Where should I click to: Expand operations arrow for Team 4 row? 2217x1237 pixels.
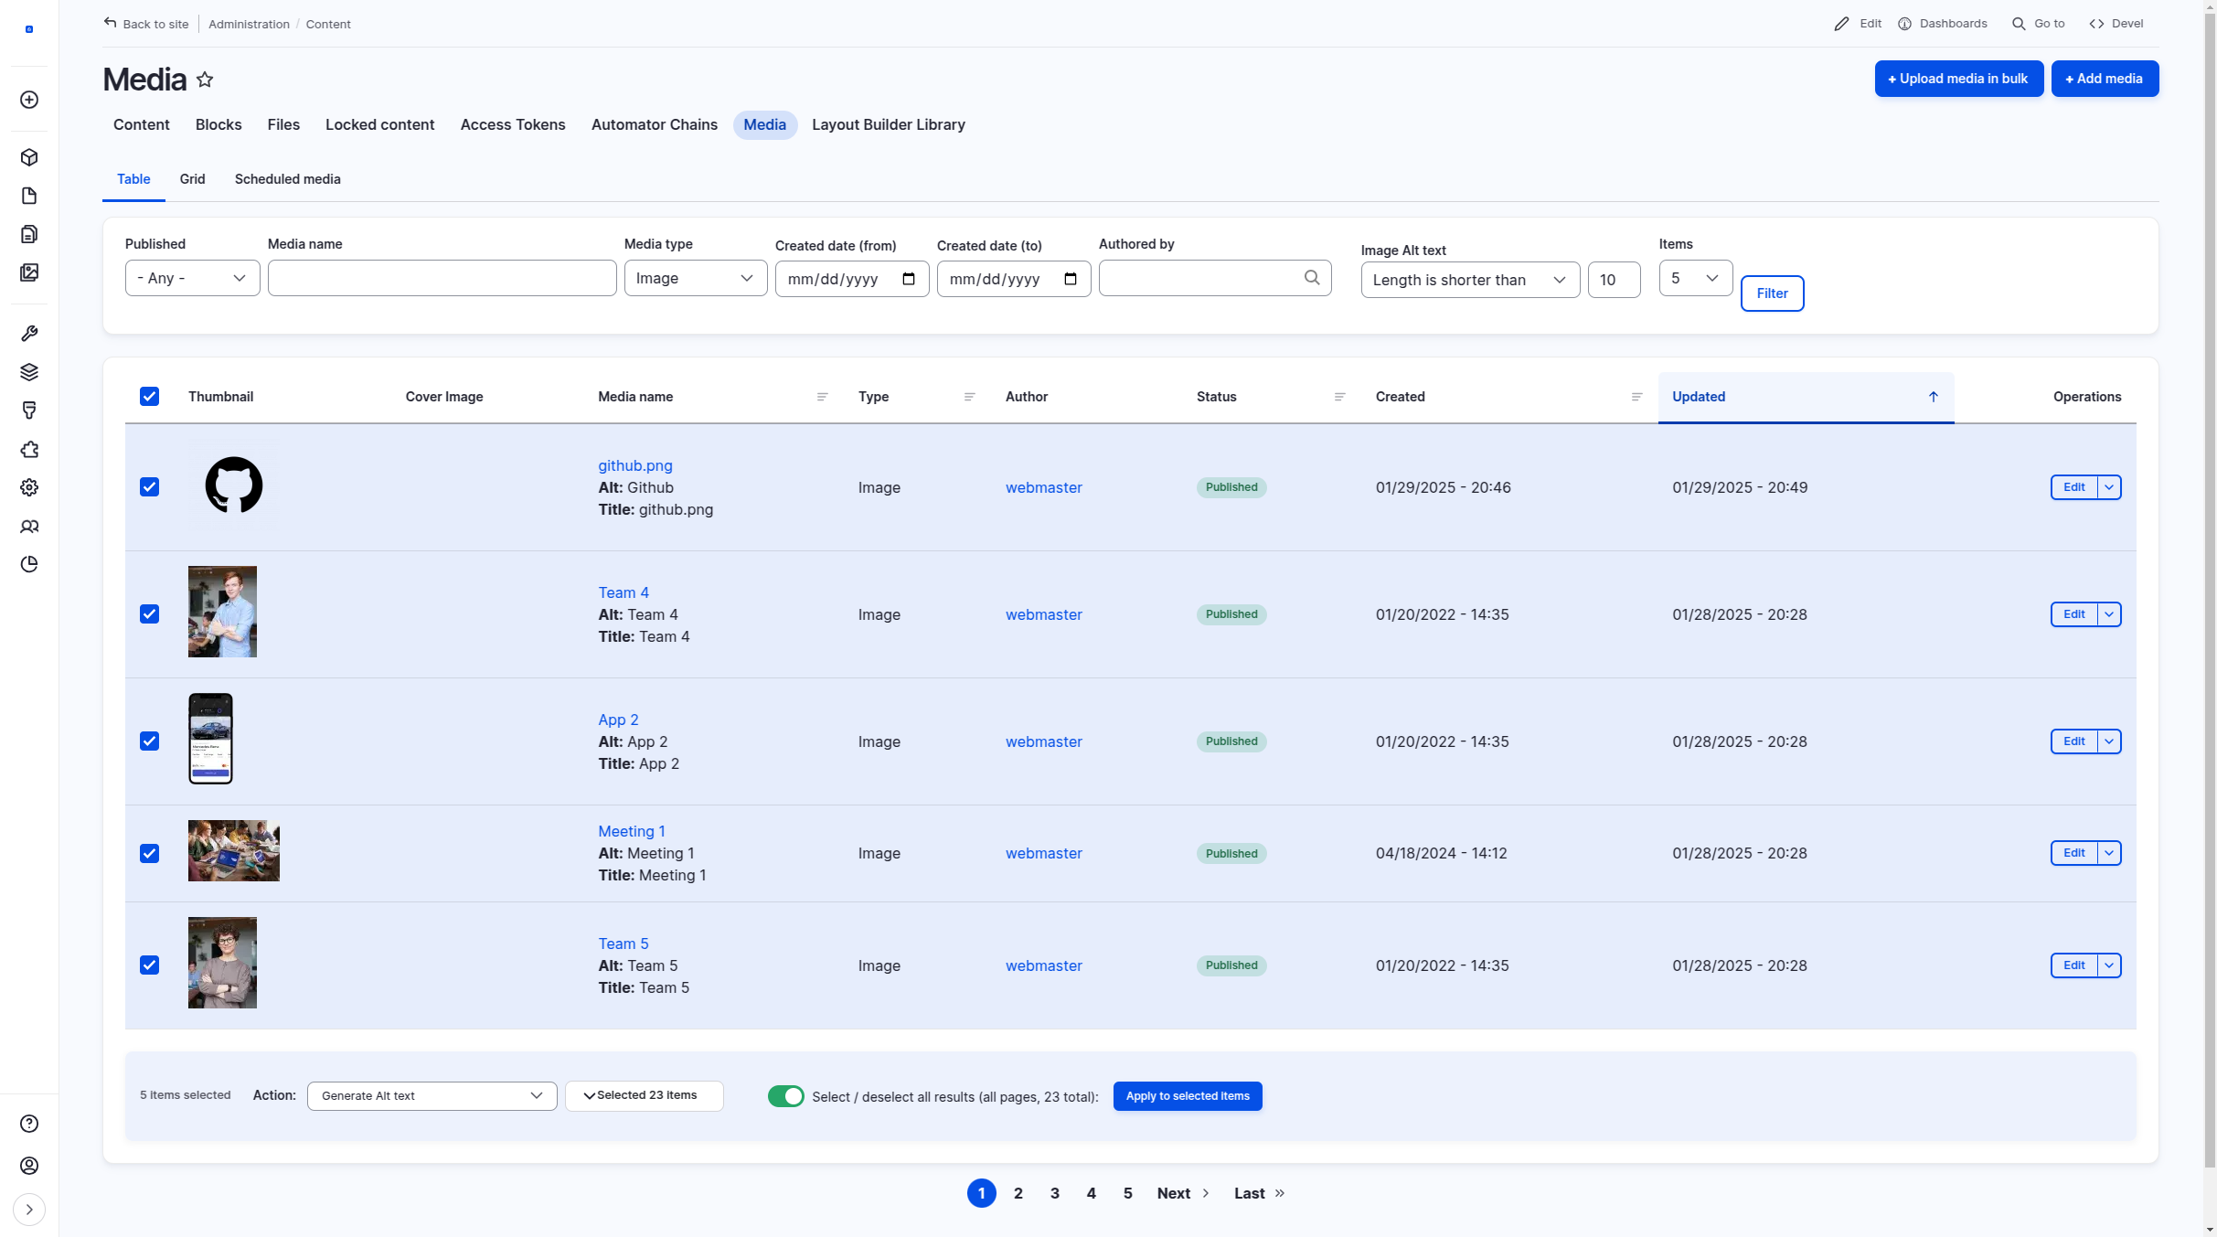[x=2109, y=614]
